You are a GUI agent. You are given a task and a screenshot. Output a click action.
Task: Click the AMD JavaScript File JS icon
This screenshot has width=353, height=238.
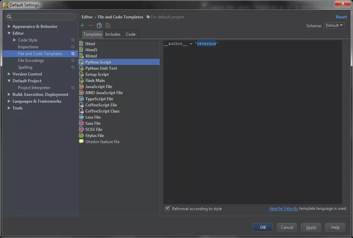click(81, 92)
